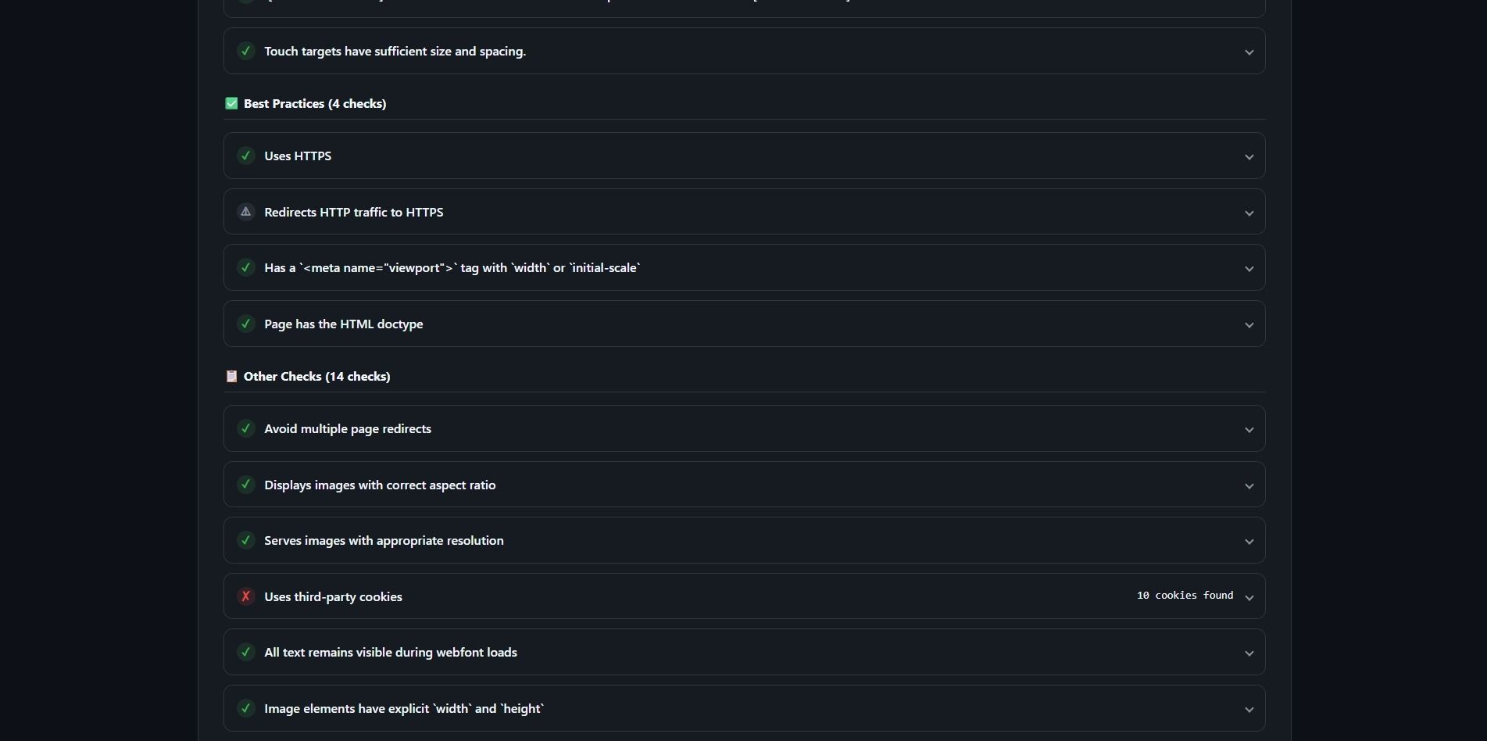
Task: Expand the Uses HTTPS audit chevron
Action: [1249, 157]
